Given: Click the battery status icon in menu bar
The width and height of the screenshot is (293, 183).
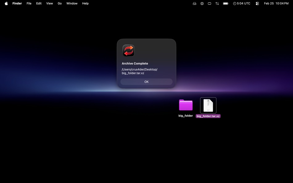Looking at the screenshot, I should [225, 3].
